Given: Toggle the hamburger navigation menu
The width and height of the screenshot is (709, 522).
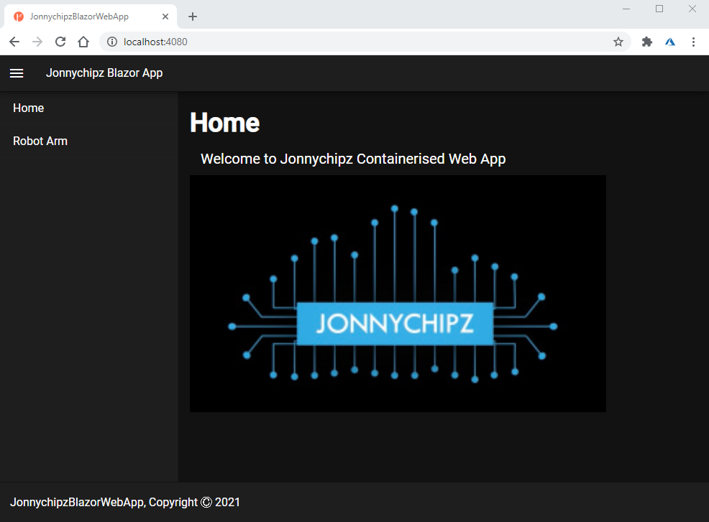Looking at the screenshot, I should click(17, 73).
